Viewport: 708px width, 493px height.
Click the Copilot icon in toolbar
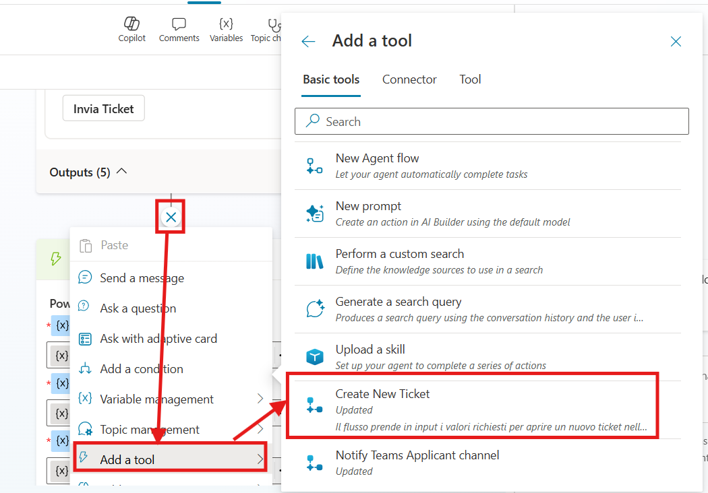131,26
